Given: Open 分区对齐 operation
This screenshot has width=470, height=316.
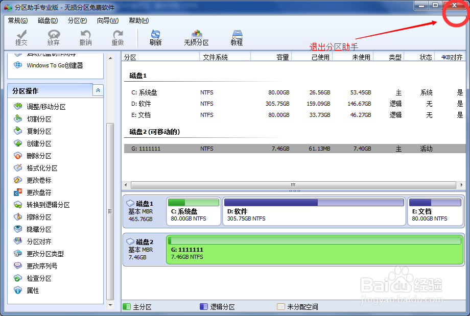Looking at the screenshot, I should (33, 241).
